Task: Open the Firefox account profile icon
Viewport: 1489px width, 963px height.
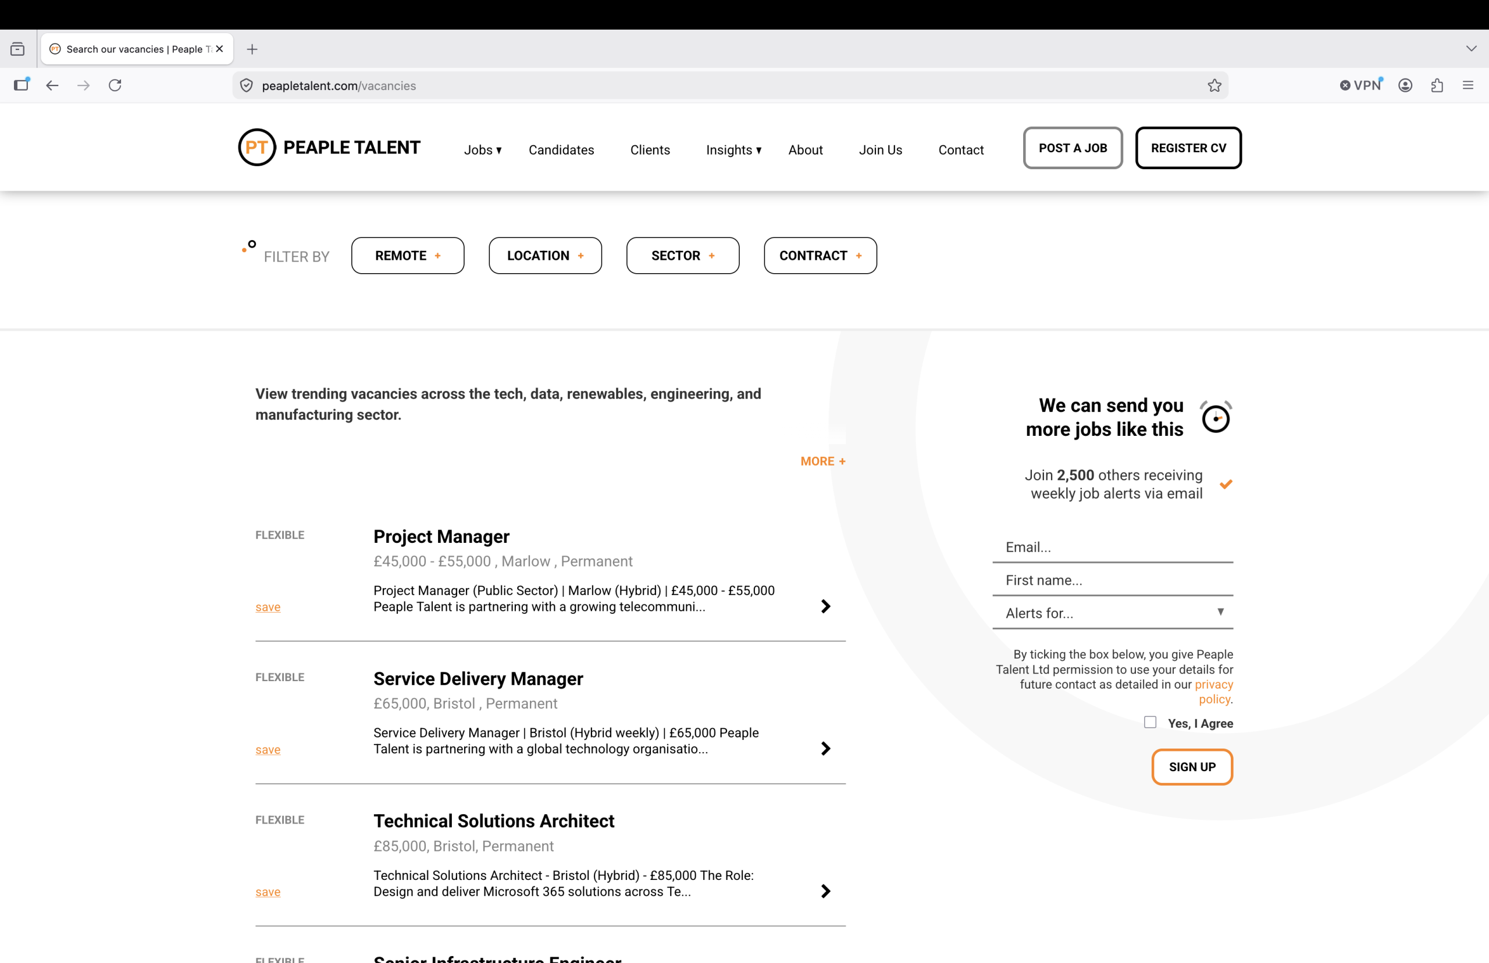Action: [1405, 85]
